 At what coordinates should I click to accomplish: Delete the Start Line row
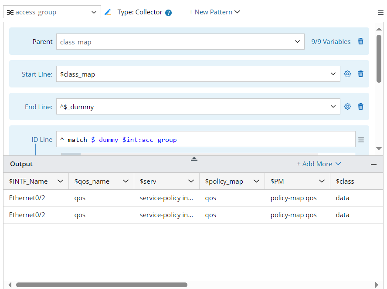click(360, 74)
